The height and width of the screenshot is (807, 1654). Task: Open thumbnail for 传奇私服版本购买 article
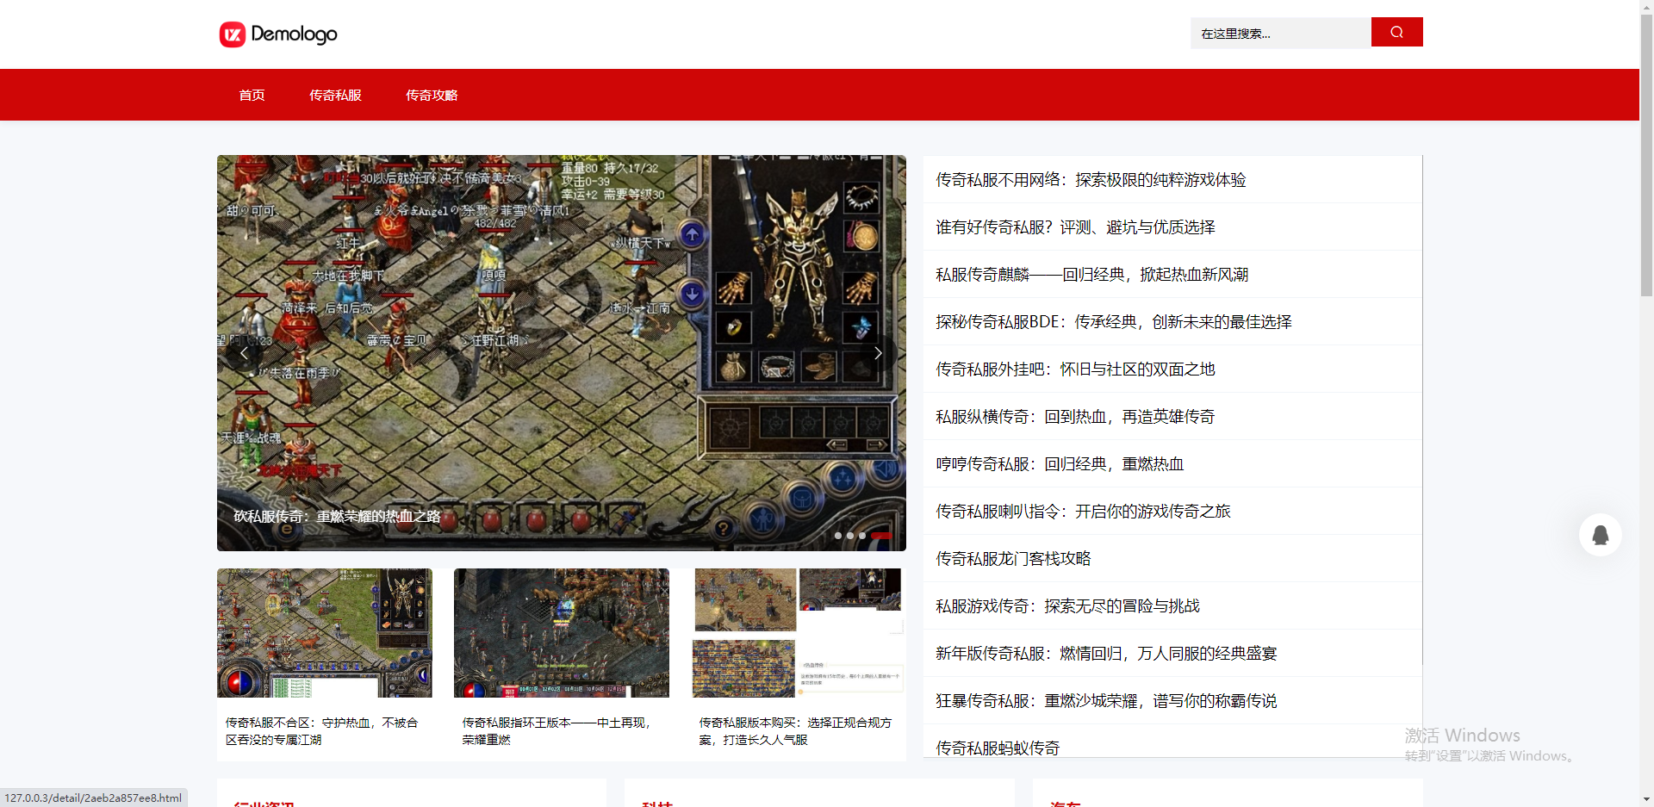click(799, 633)
